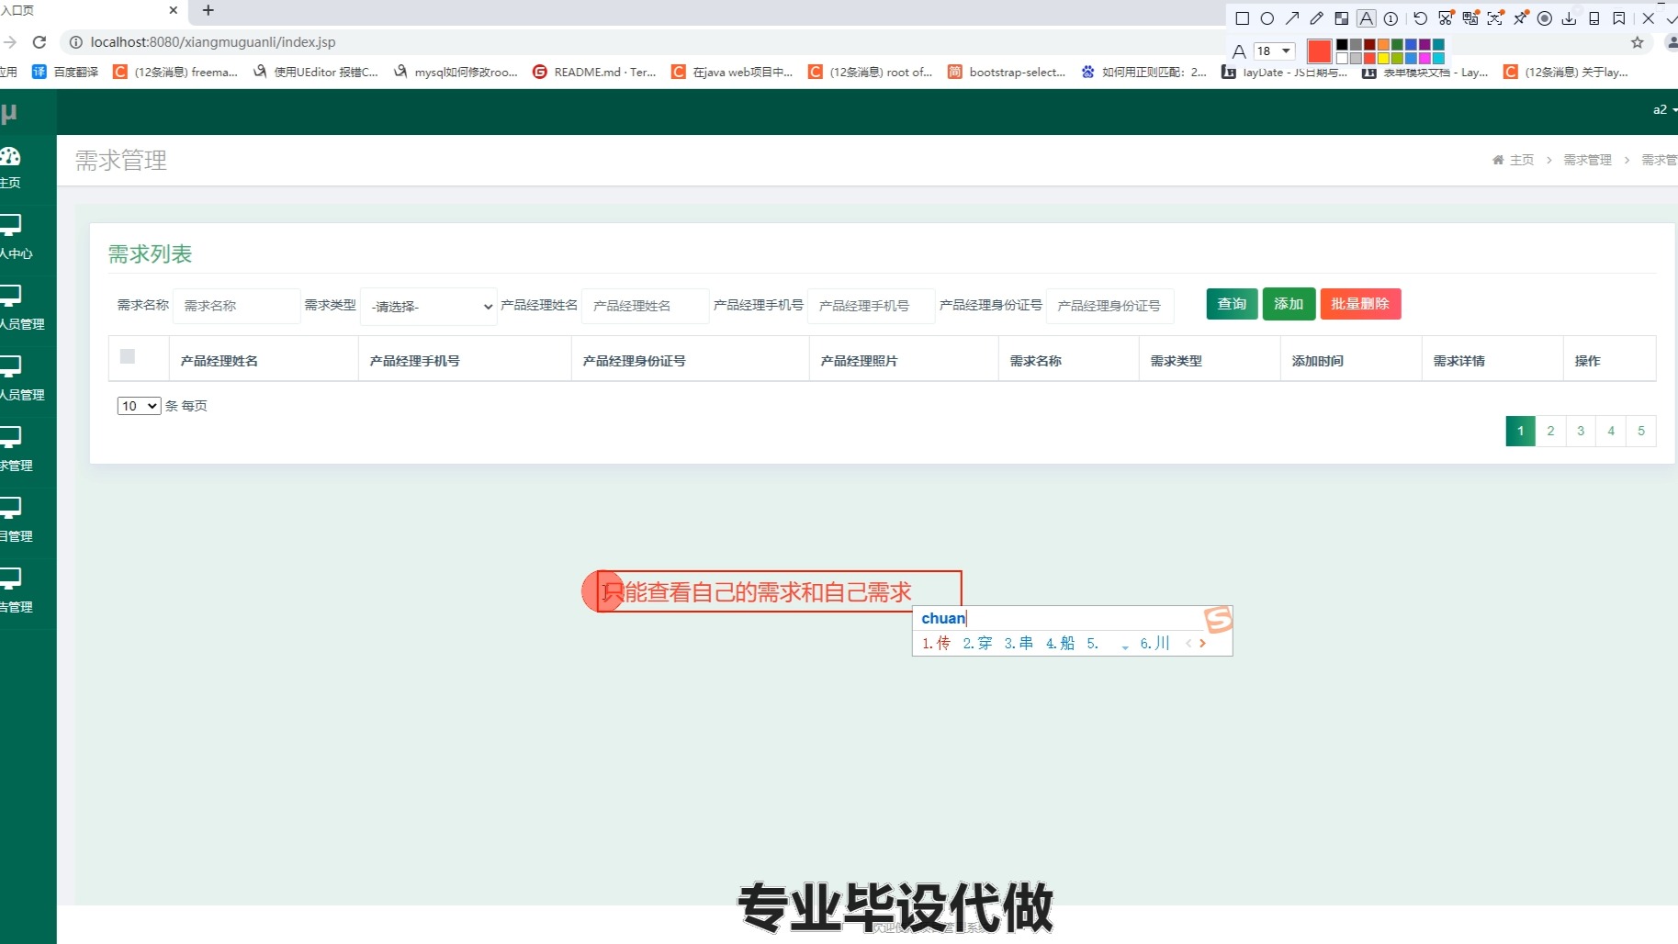The image size is (1678, 944).
Task: Open the 百度翻译 bookmark
Action: point(65,72)
